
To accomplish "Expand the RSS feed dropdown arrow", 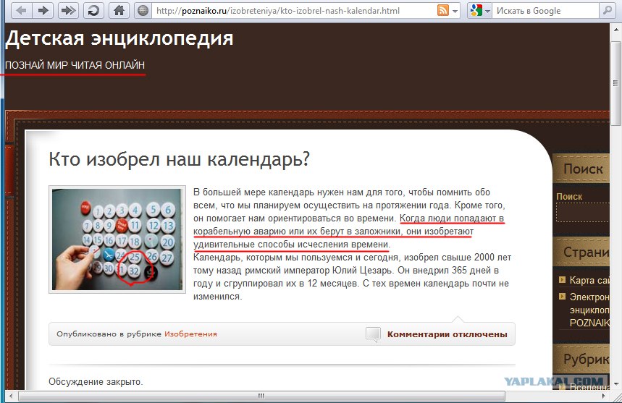I will pos(455,11).
